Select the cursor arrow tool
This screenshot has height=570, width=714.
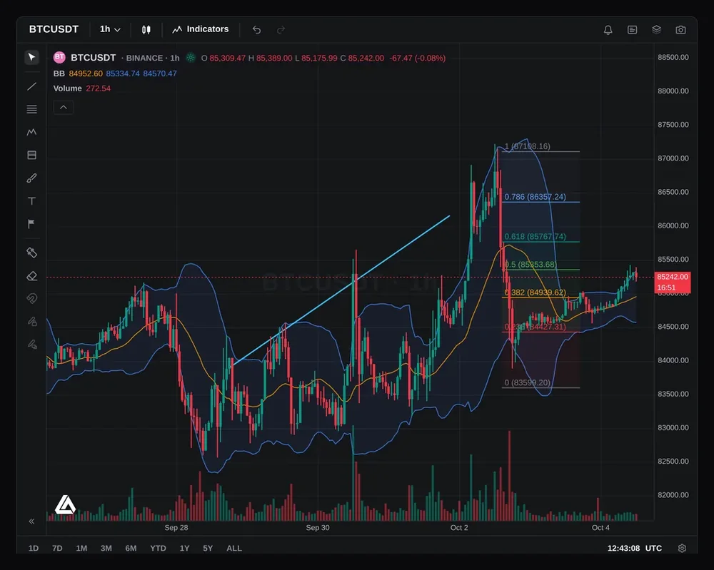[x=31, y=57]
